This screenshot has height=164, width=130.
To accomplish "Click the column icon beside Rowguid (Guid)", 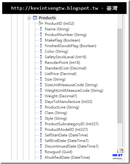I will pos(41,152).
